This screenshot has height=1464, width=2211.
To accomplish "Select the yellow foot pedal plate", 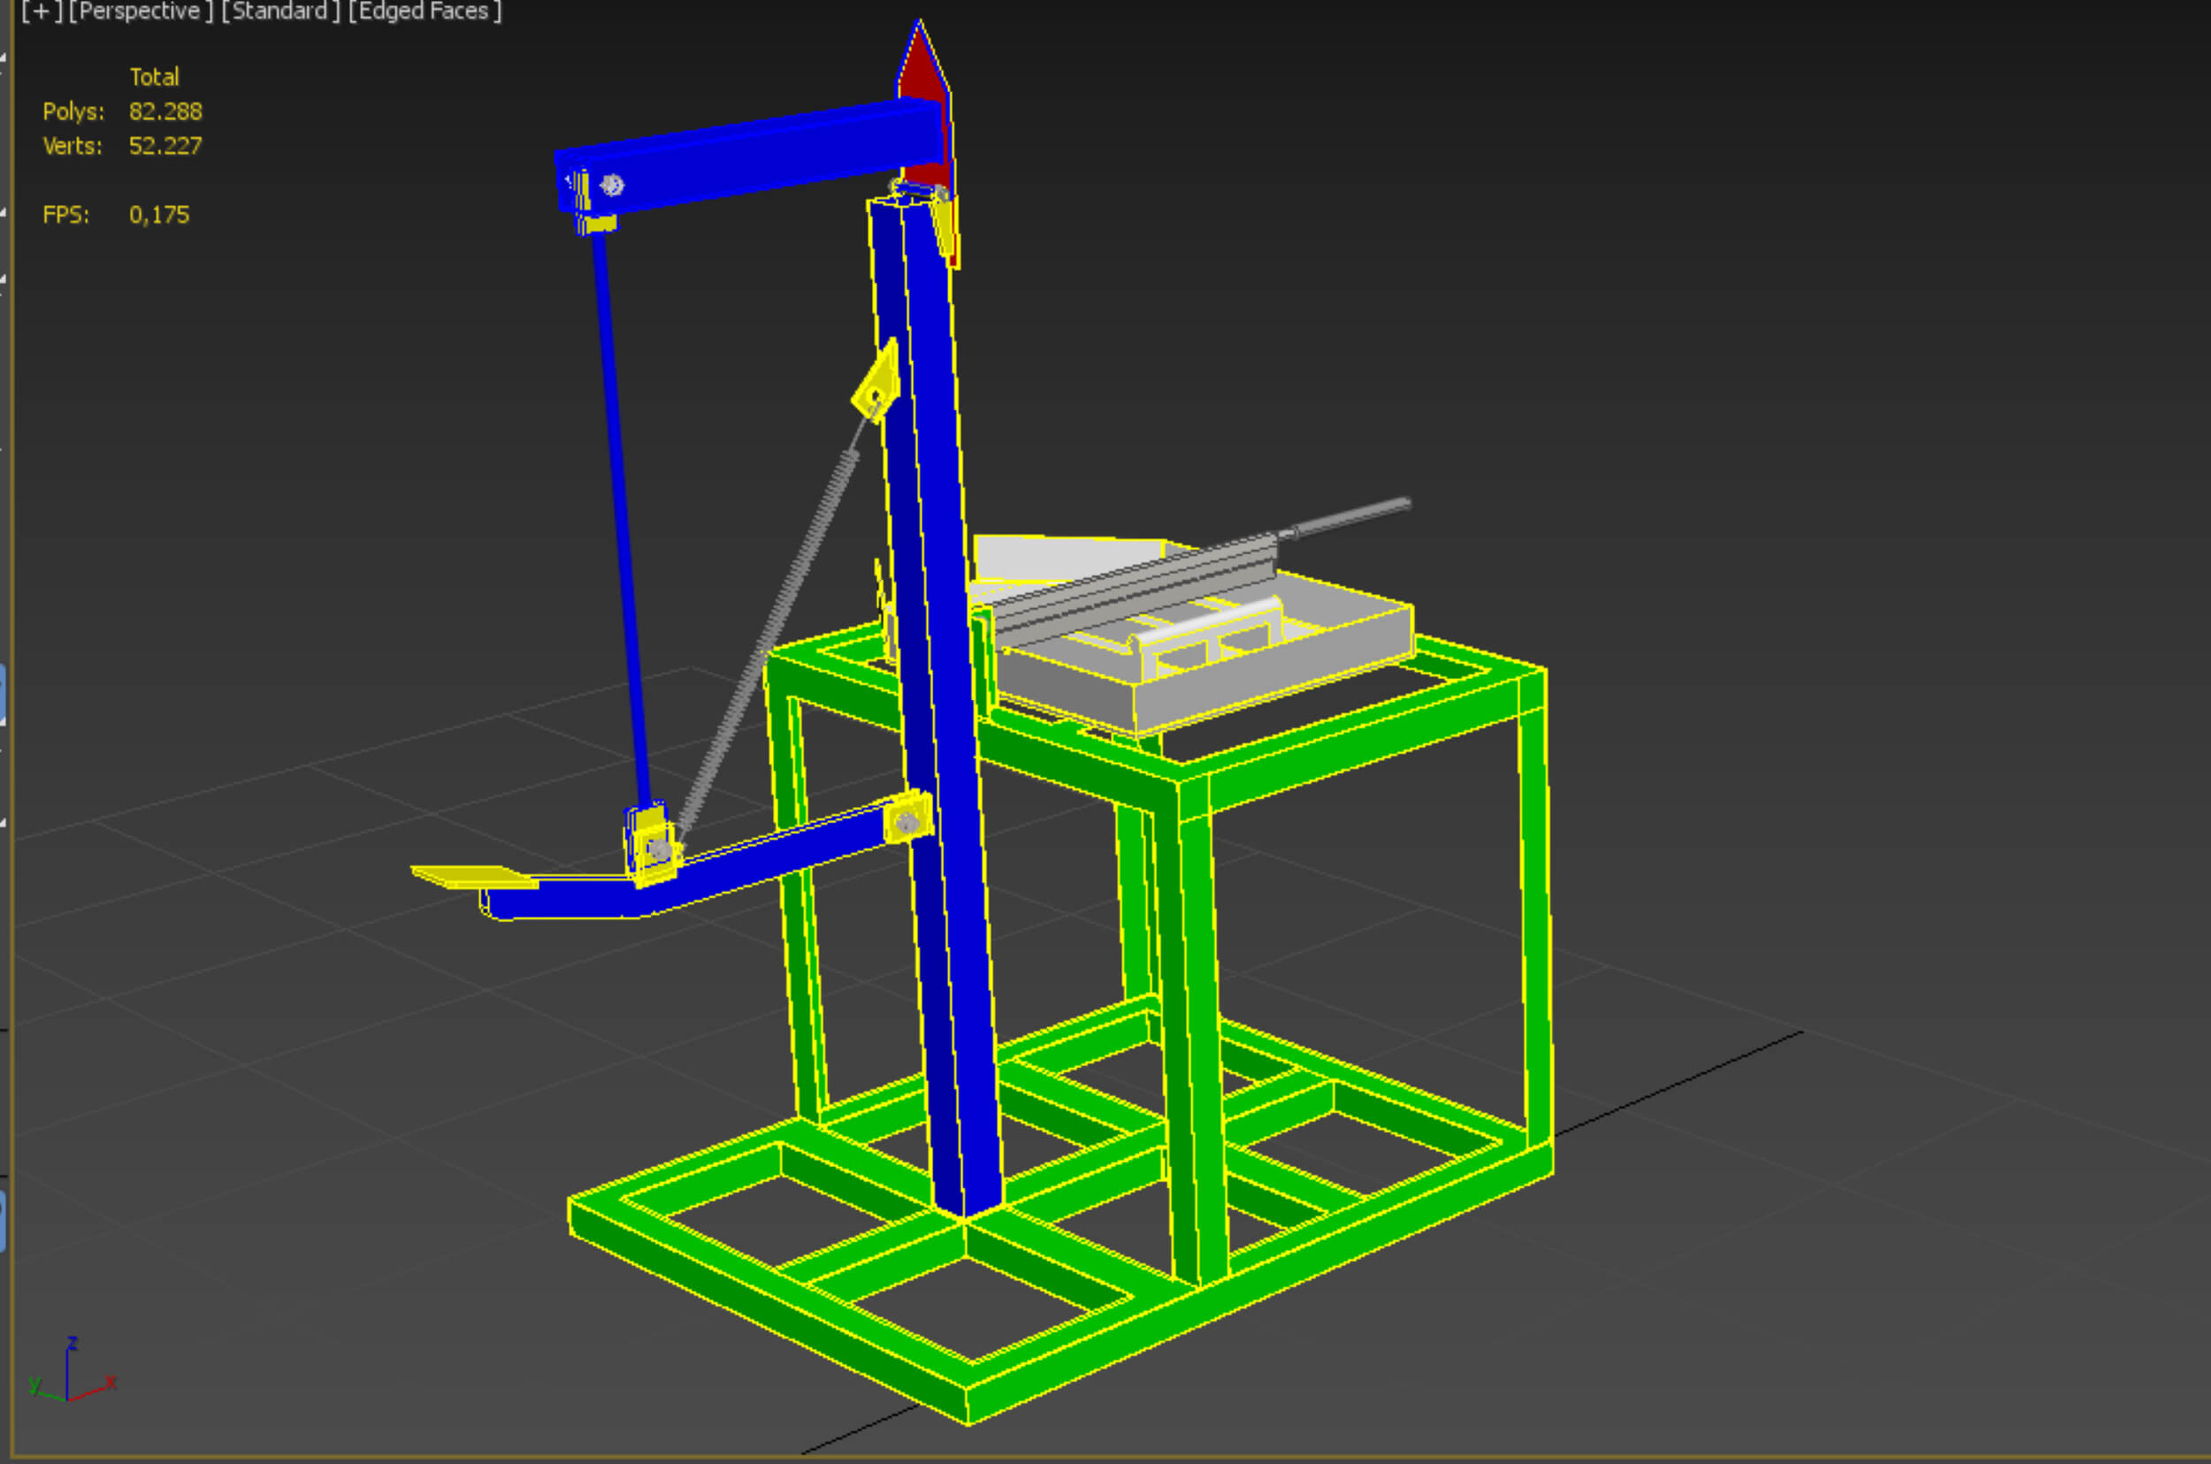I will point(471,876).
